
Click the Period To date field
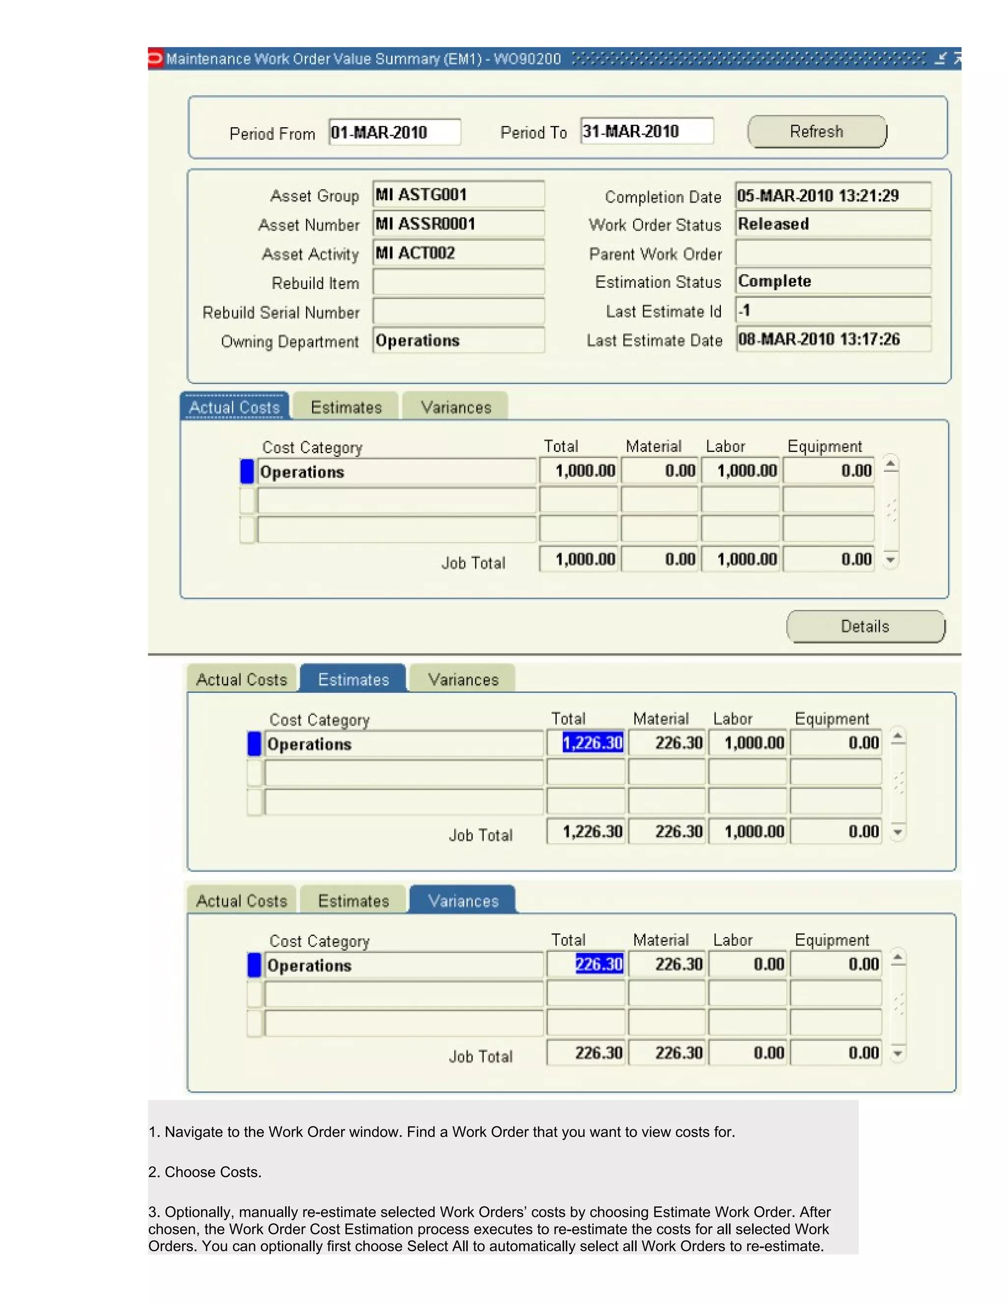(x=647, y=131)
